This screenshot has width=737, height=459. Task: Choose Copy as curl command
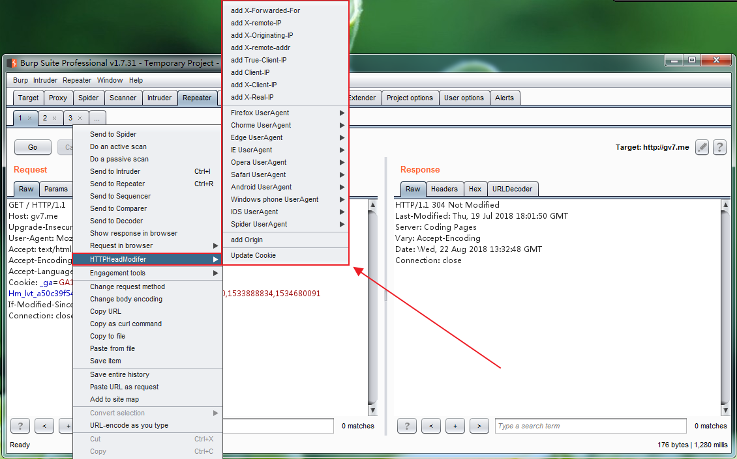(147, 324)
